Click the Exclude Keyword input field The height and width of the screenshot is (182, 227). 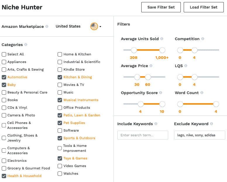(200, 135)
